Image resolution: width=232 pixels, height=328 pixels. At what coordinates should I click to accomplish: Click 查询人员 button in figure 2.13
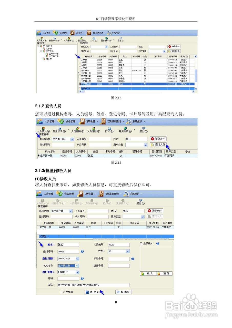tap(174, 51)
